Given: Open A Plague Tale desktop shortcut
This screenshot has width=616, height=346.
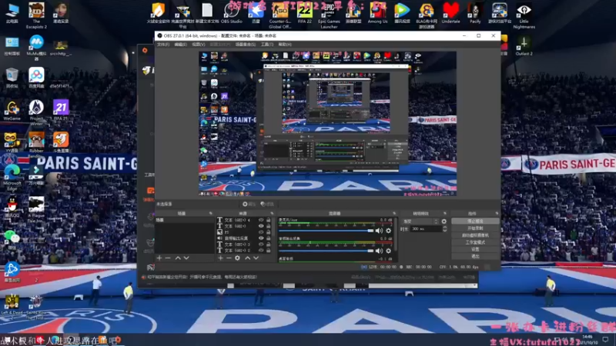Looking at the screenshot, I should tap(36, 209).
